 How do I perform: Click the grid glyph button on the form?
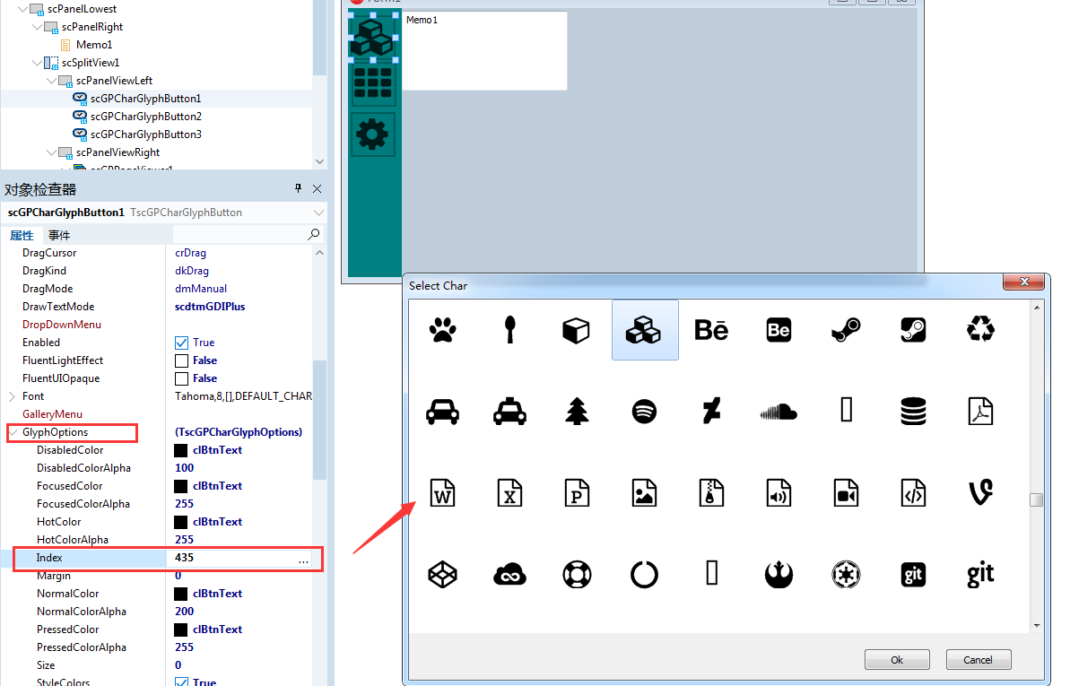click(372, 82)
